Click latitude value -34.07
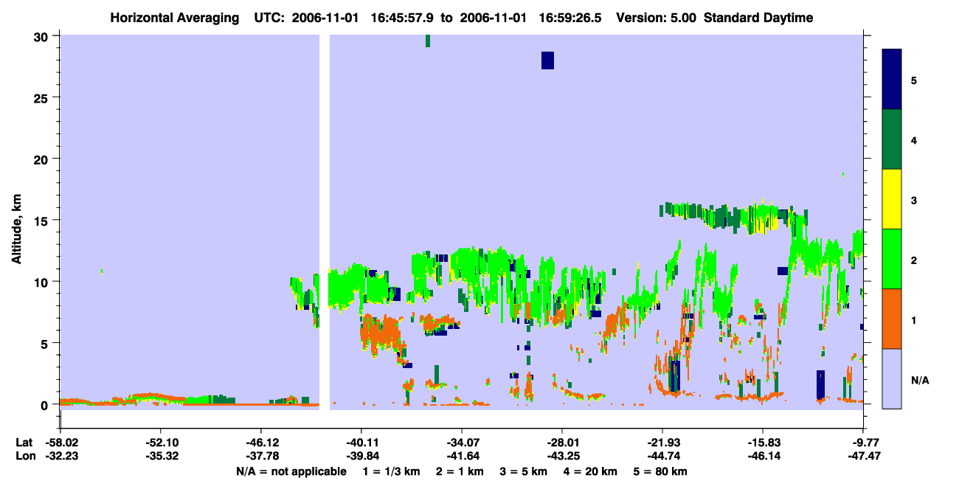The height and width of the screenshot is (492, 959). coord(462,443)
